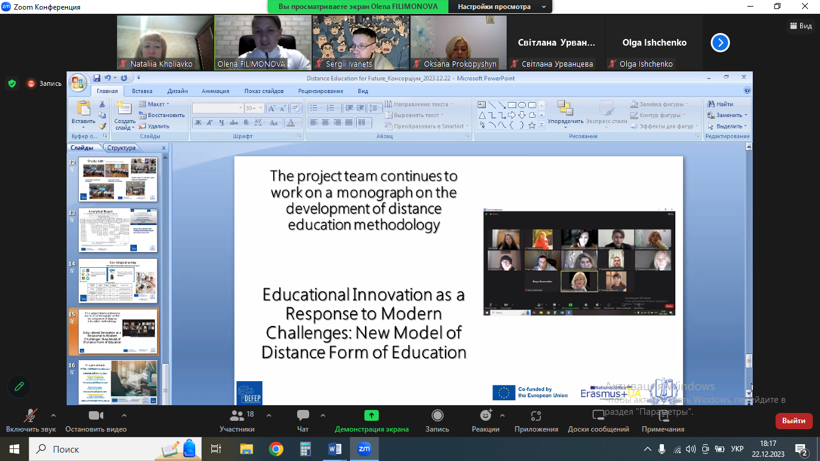This screenshot has height=461, width=820.
Task: Click the green encryption shield icon
Action: (12, 83)
